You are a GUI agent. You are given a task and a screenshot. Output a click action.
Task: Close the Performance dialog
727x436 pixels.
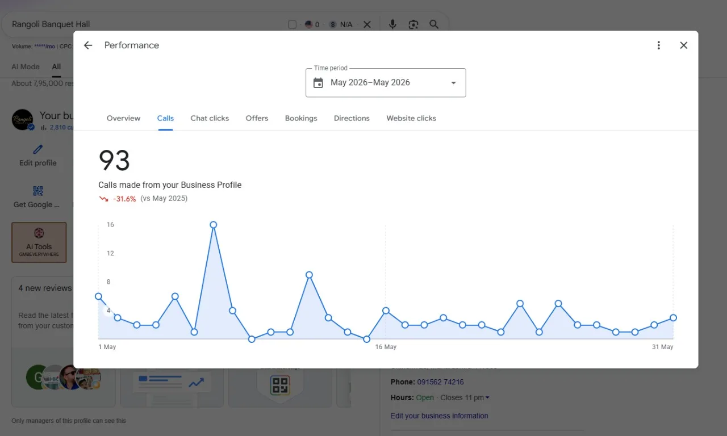684,45
